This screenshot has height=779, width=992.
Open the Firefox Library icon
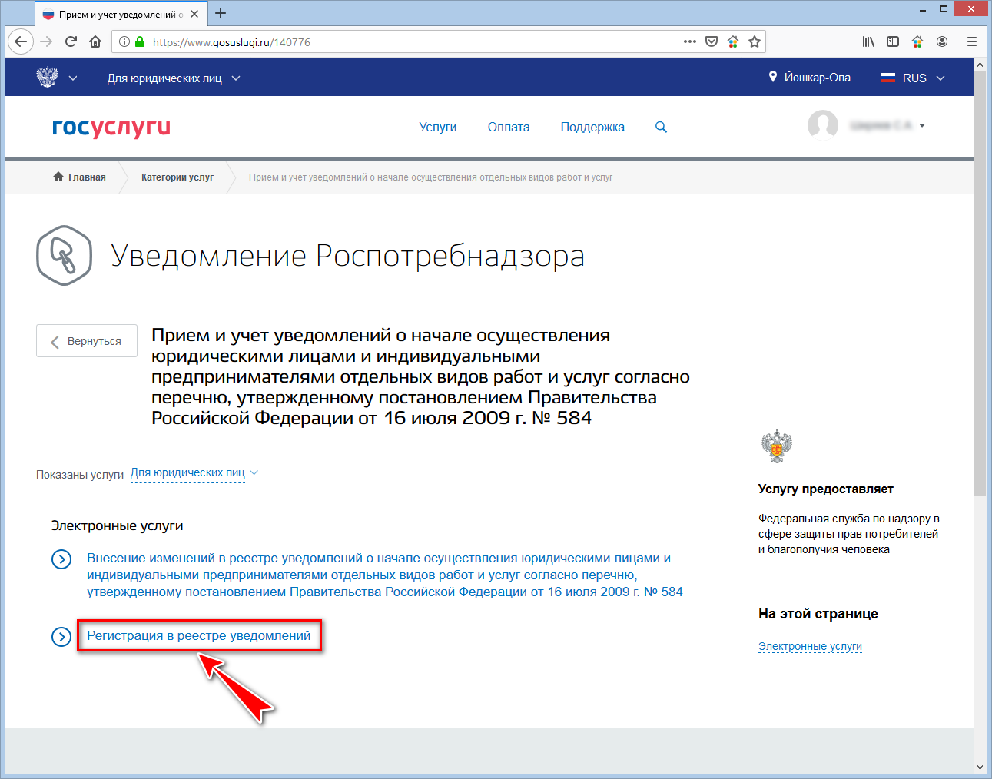(868, 41)
